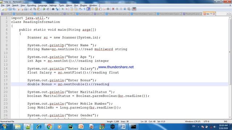Open the Language menu
232x130 pixels.
pos(42,5)
